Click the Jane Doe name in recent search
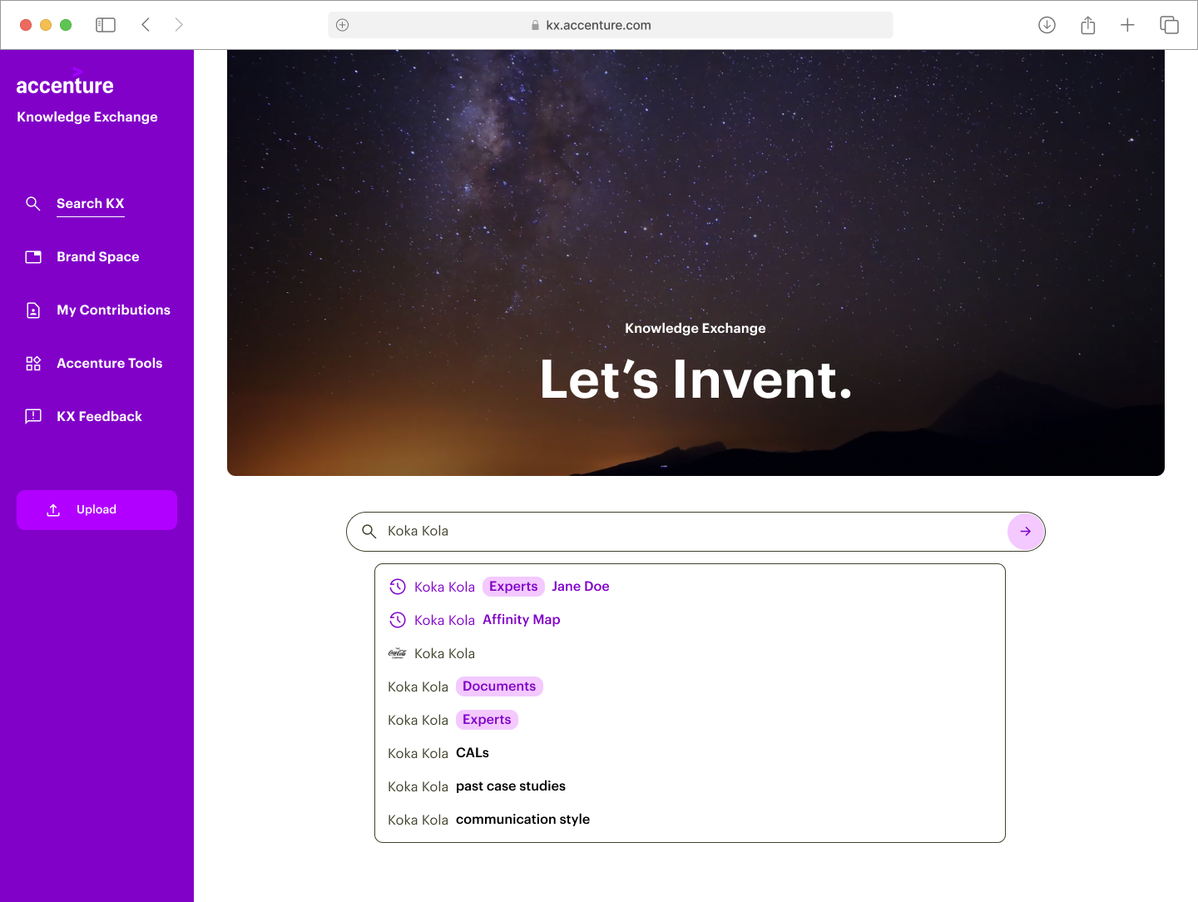Screen dimensions: 1198x902 [581, 587]
